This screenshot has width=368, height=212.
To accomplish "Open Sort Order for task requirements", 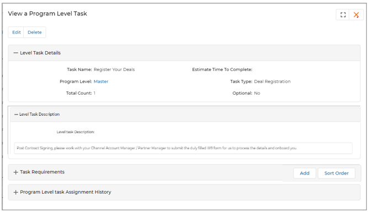I will tap(337, 173).
